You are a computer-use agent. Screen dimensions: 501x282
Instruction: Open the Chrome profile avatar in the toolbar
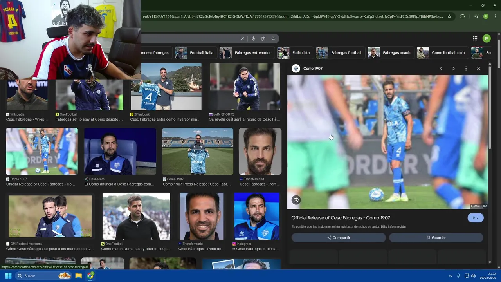click(x=486, y=16)
